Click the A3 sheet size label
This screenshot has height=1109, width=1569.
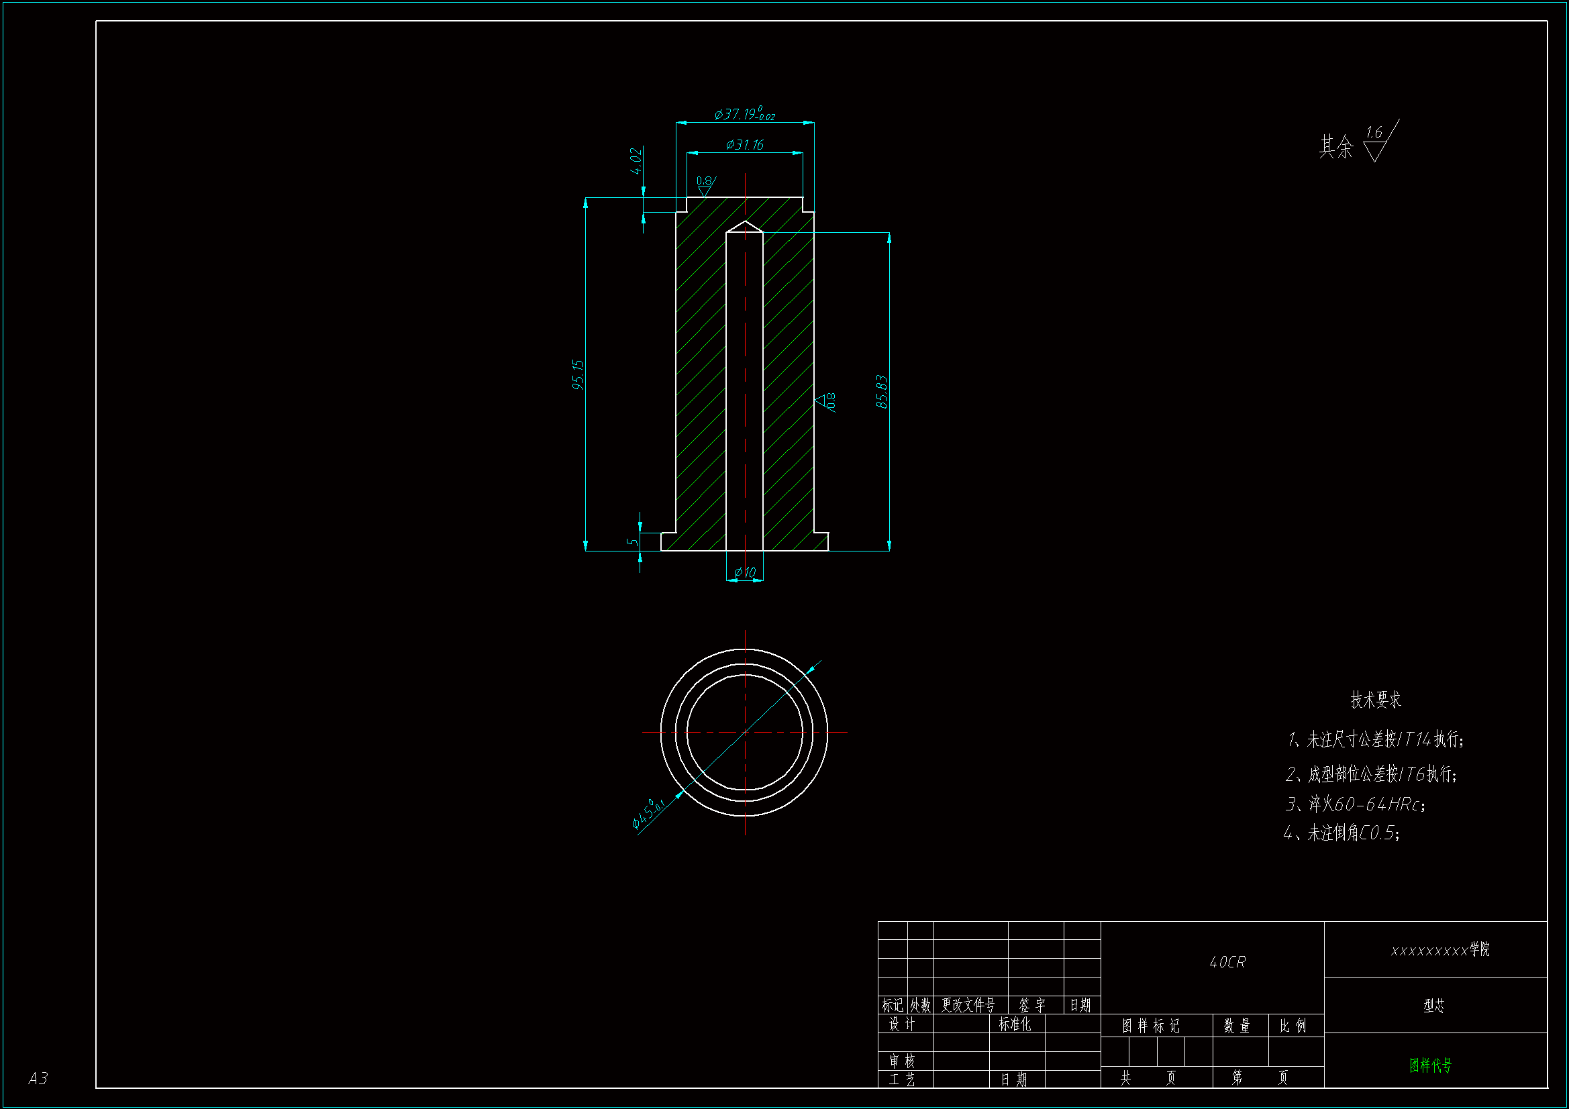38,1078
